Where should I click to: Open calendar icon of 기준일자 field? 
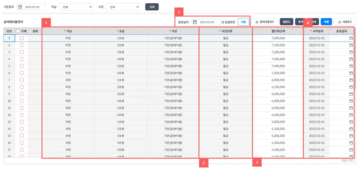pos(20,7)
